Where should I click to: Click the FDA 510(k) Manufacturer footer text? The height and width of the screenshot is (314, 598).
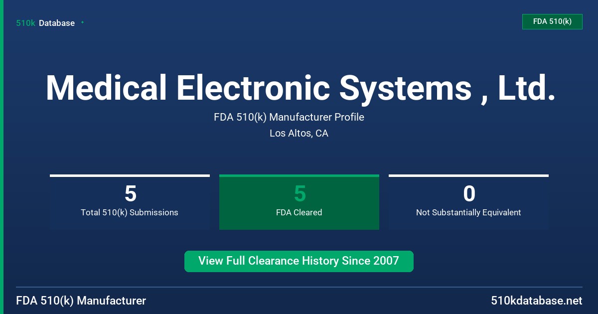(81, 301)
